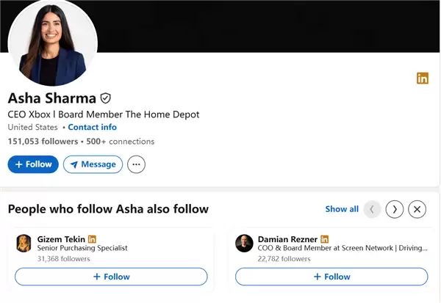Screen dimensions: 441x303
Task: Click the previous suggestions left arrow
Action: (x=372, y=209)
